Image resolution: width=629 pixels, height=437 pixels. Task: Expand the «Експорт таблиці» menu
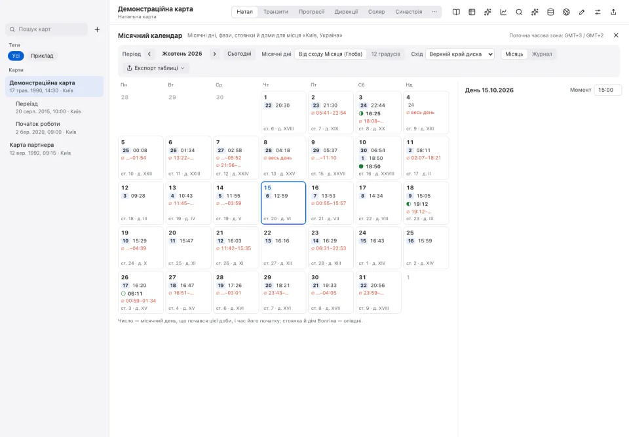tap(156, 68)
